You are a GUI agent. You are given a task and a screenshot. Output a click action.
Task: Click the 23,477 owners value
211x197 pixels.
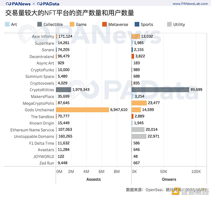pyautogui.click(x=154, y=103)
